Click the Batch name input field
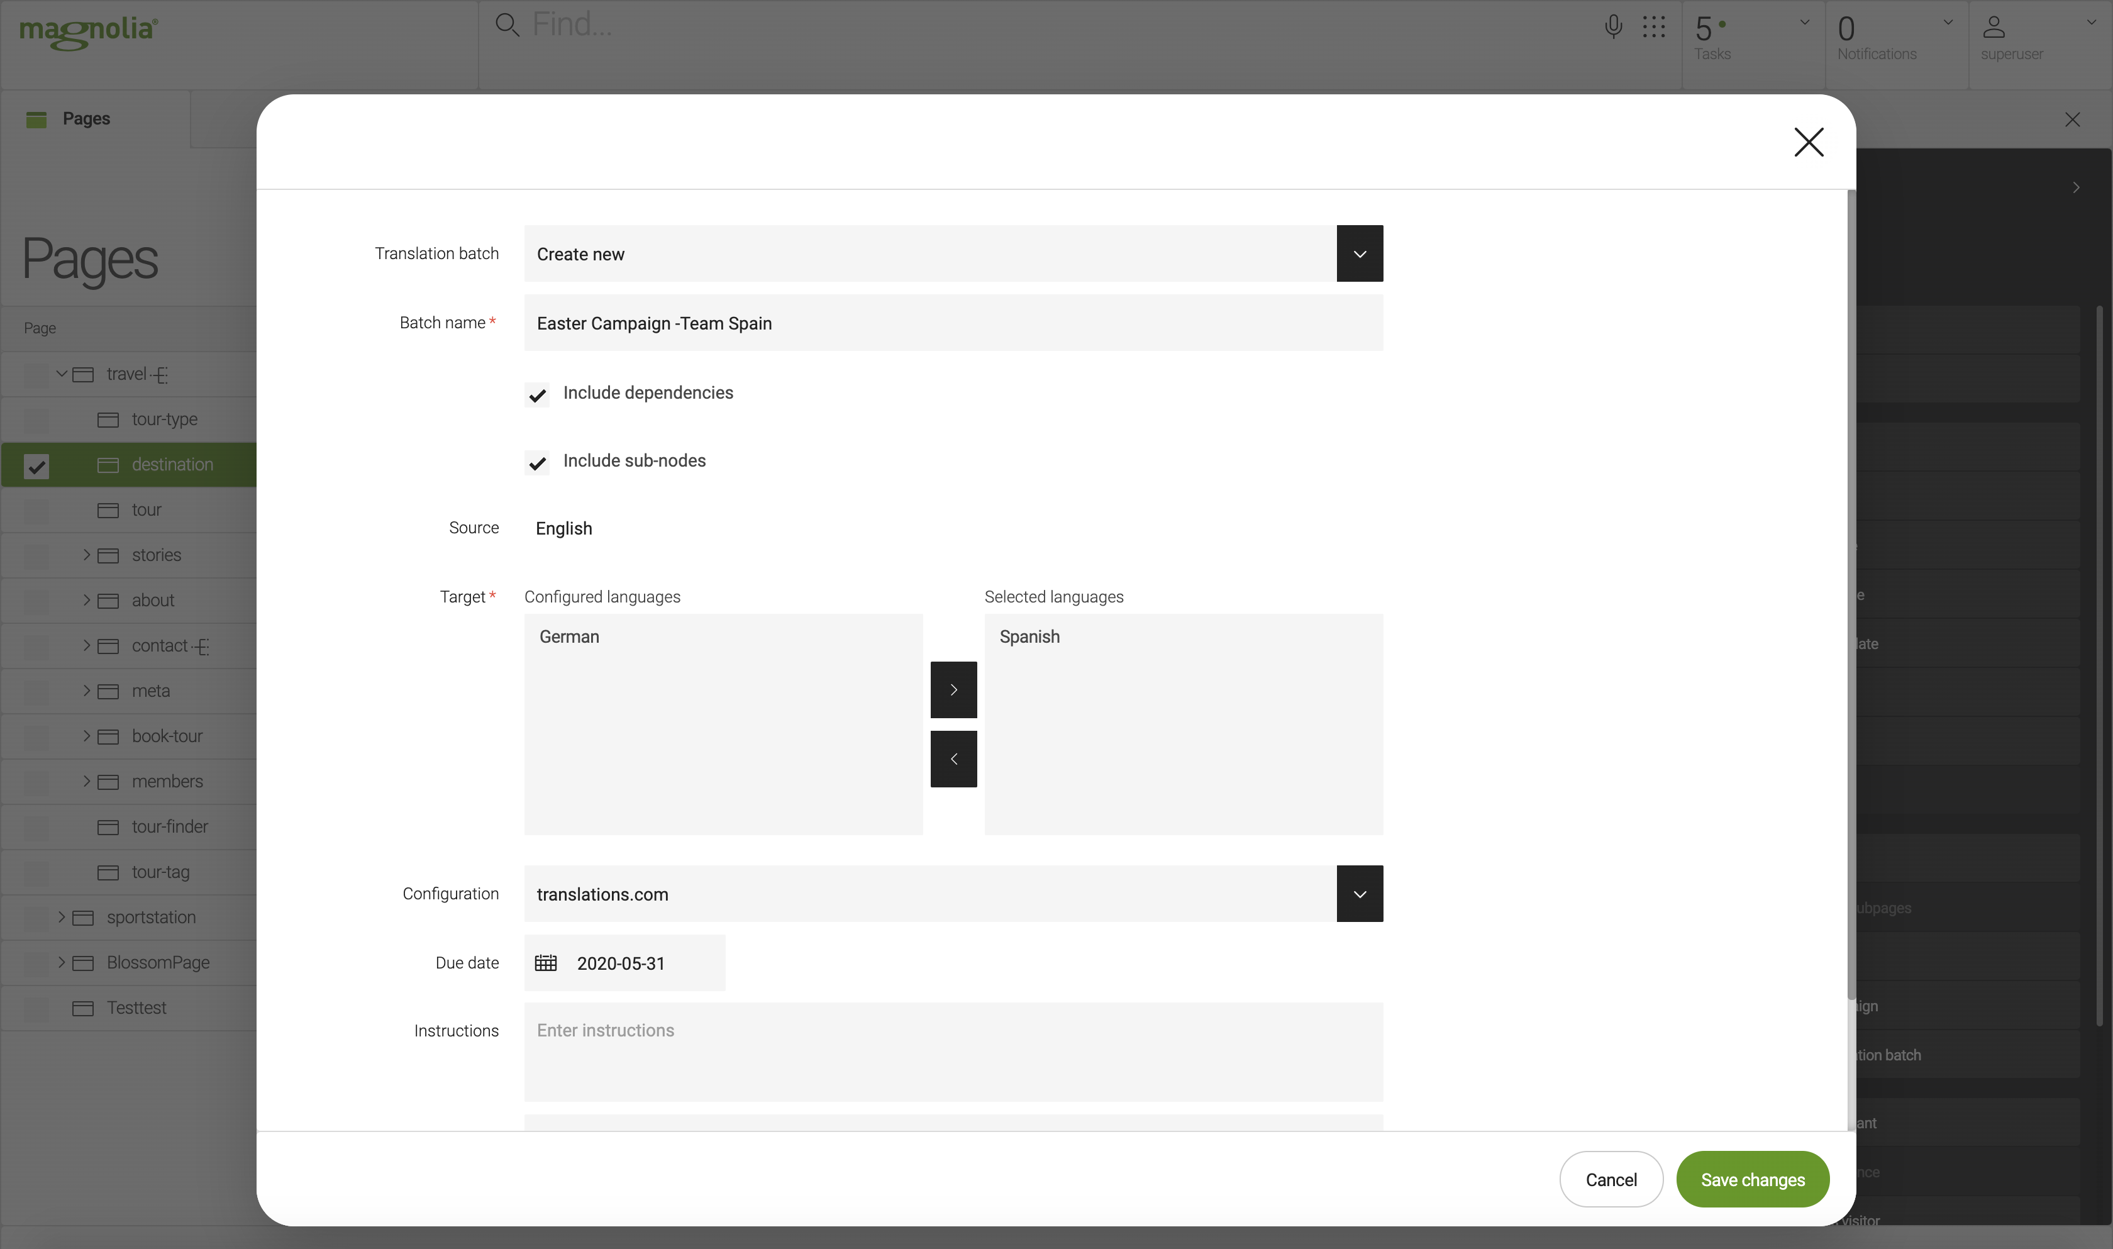2113x1249 pixels. tap(953, 323)
